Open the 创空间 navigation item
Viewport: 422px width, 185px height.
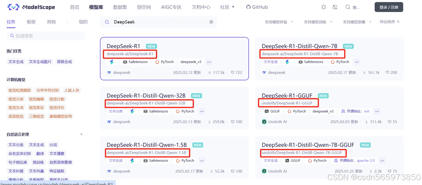tap(144, 7)
